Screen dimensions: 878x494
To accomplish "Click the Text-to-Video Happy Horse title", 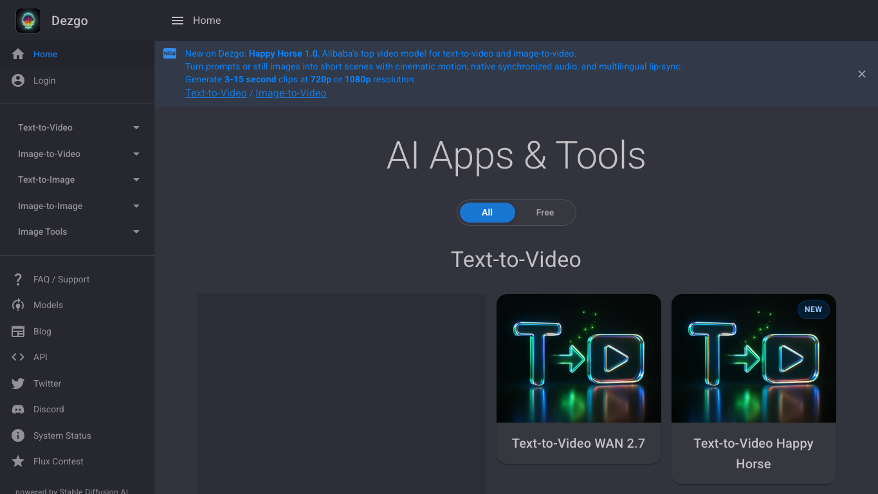I will coord(754,453).
